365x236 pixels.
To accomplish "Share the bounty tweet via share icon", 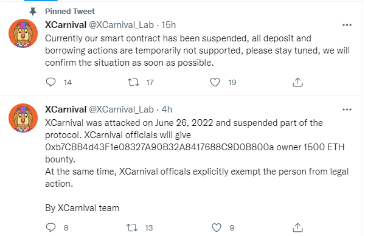I will click(297, 227).
